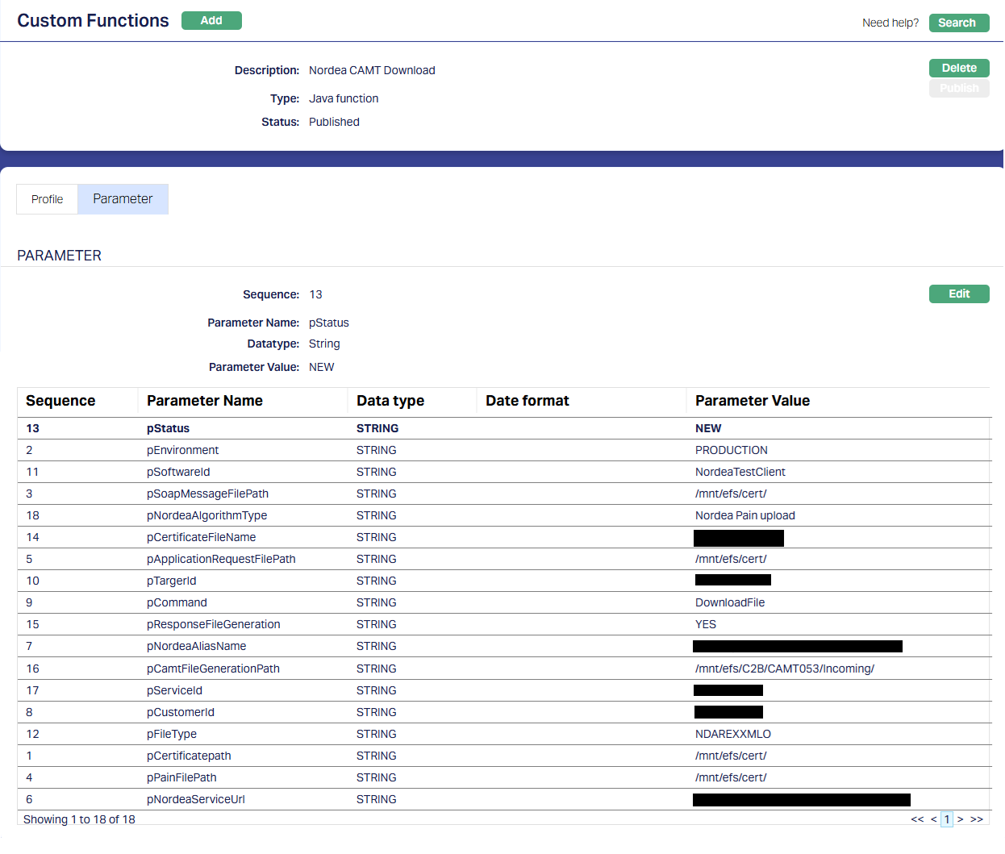Click page number 1 in pagination

[947, 819]
